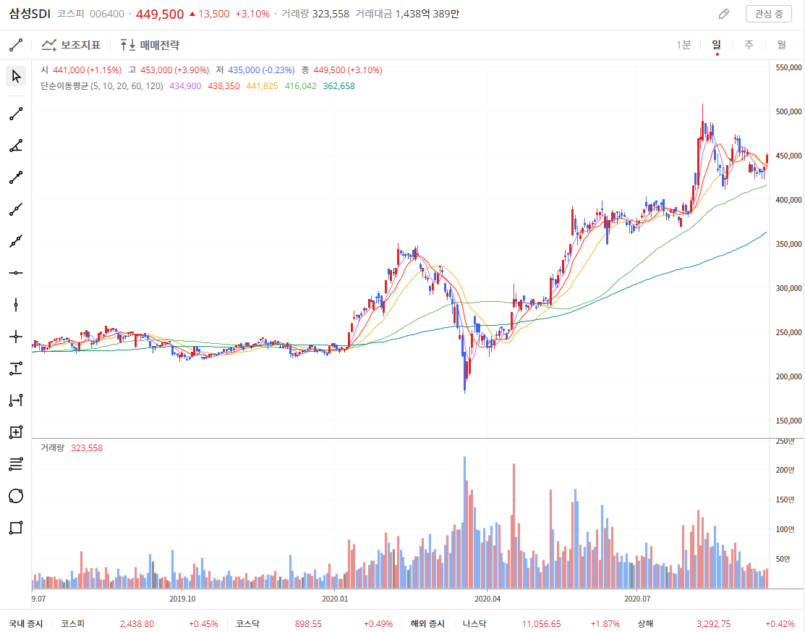Click the stock code 006400

click(x=107, y=14)
